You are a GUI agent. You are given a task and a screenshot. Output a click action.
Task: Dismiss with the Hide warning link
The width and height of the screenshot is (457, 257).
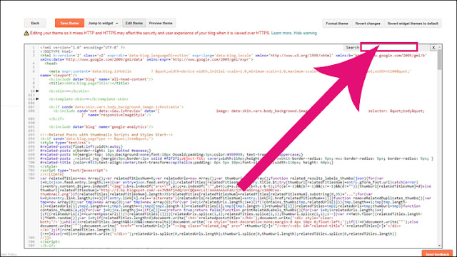pos(305,34)
